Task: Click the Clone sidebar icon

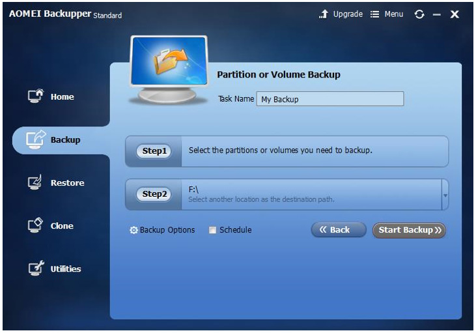Action: (x=36, y=225)
